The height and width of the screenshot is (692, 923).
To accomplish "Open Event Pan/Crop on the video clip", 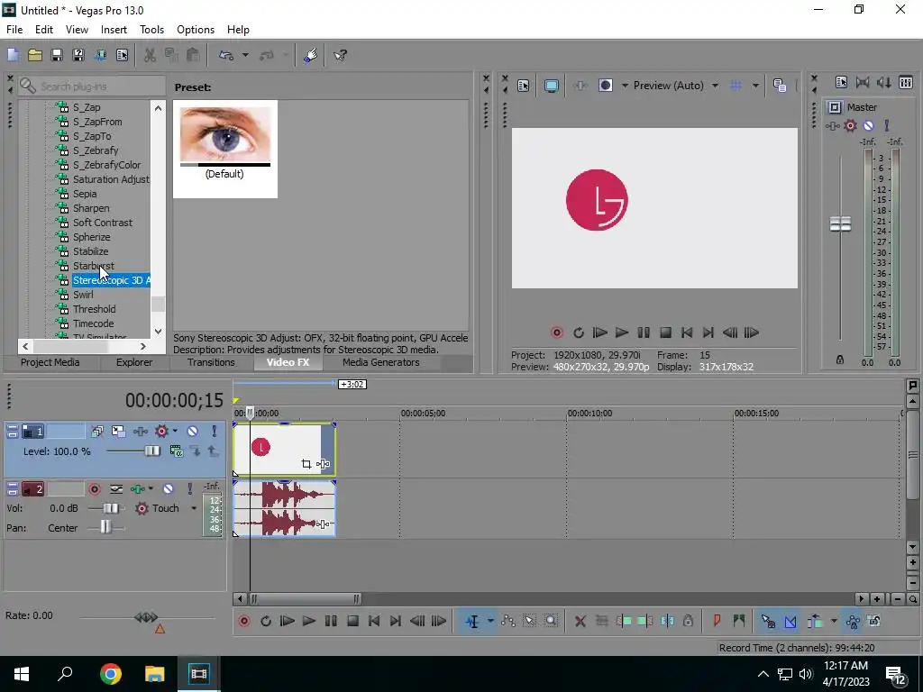I will [306, 464].
